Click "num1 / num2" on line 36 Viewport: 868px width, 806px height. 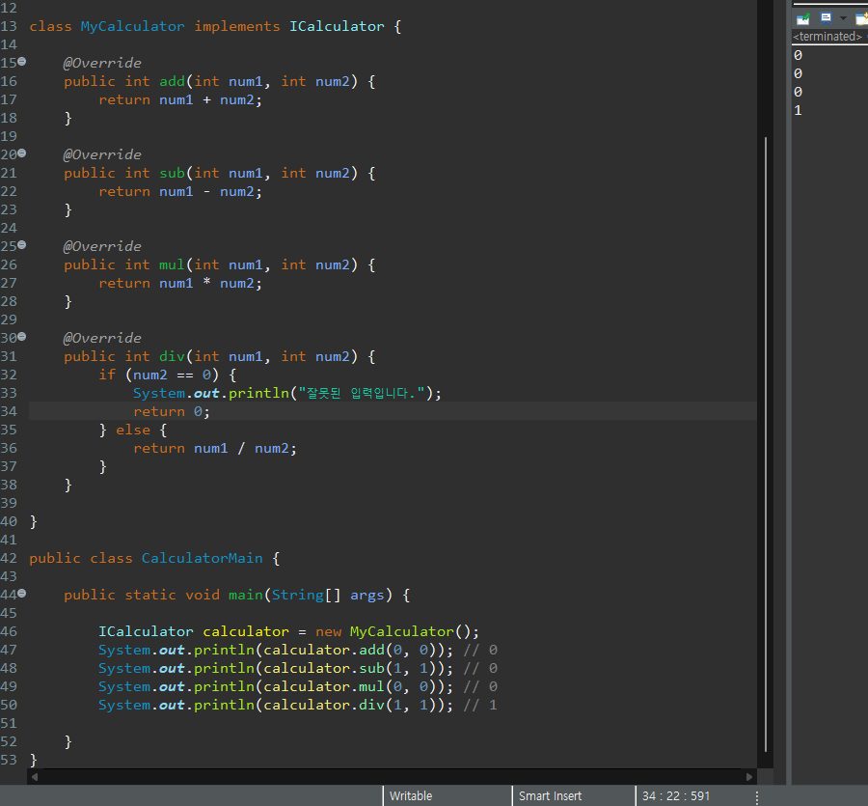[x=241, y=448]
